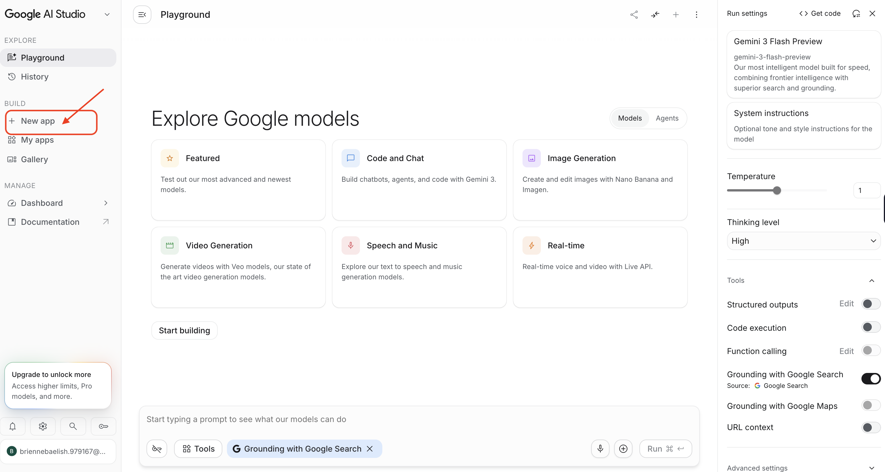
Task: Enable Grounding with Google Maps switch
Action: pos(871,405)
